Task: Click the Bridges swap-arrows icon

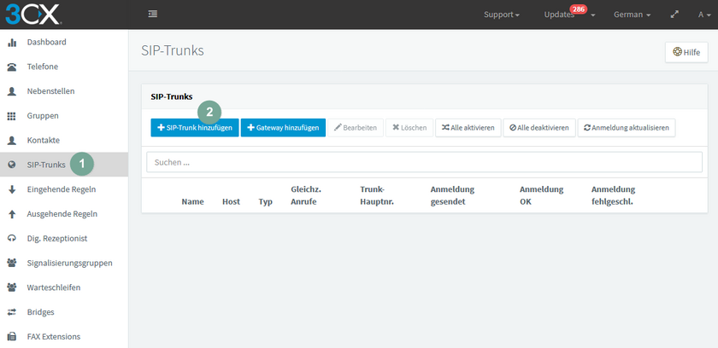Action: coord(12,312)
